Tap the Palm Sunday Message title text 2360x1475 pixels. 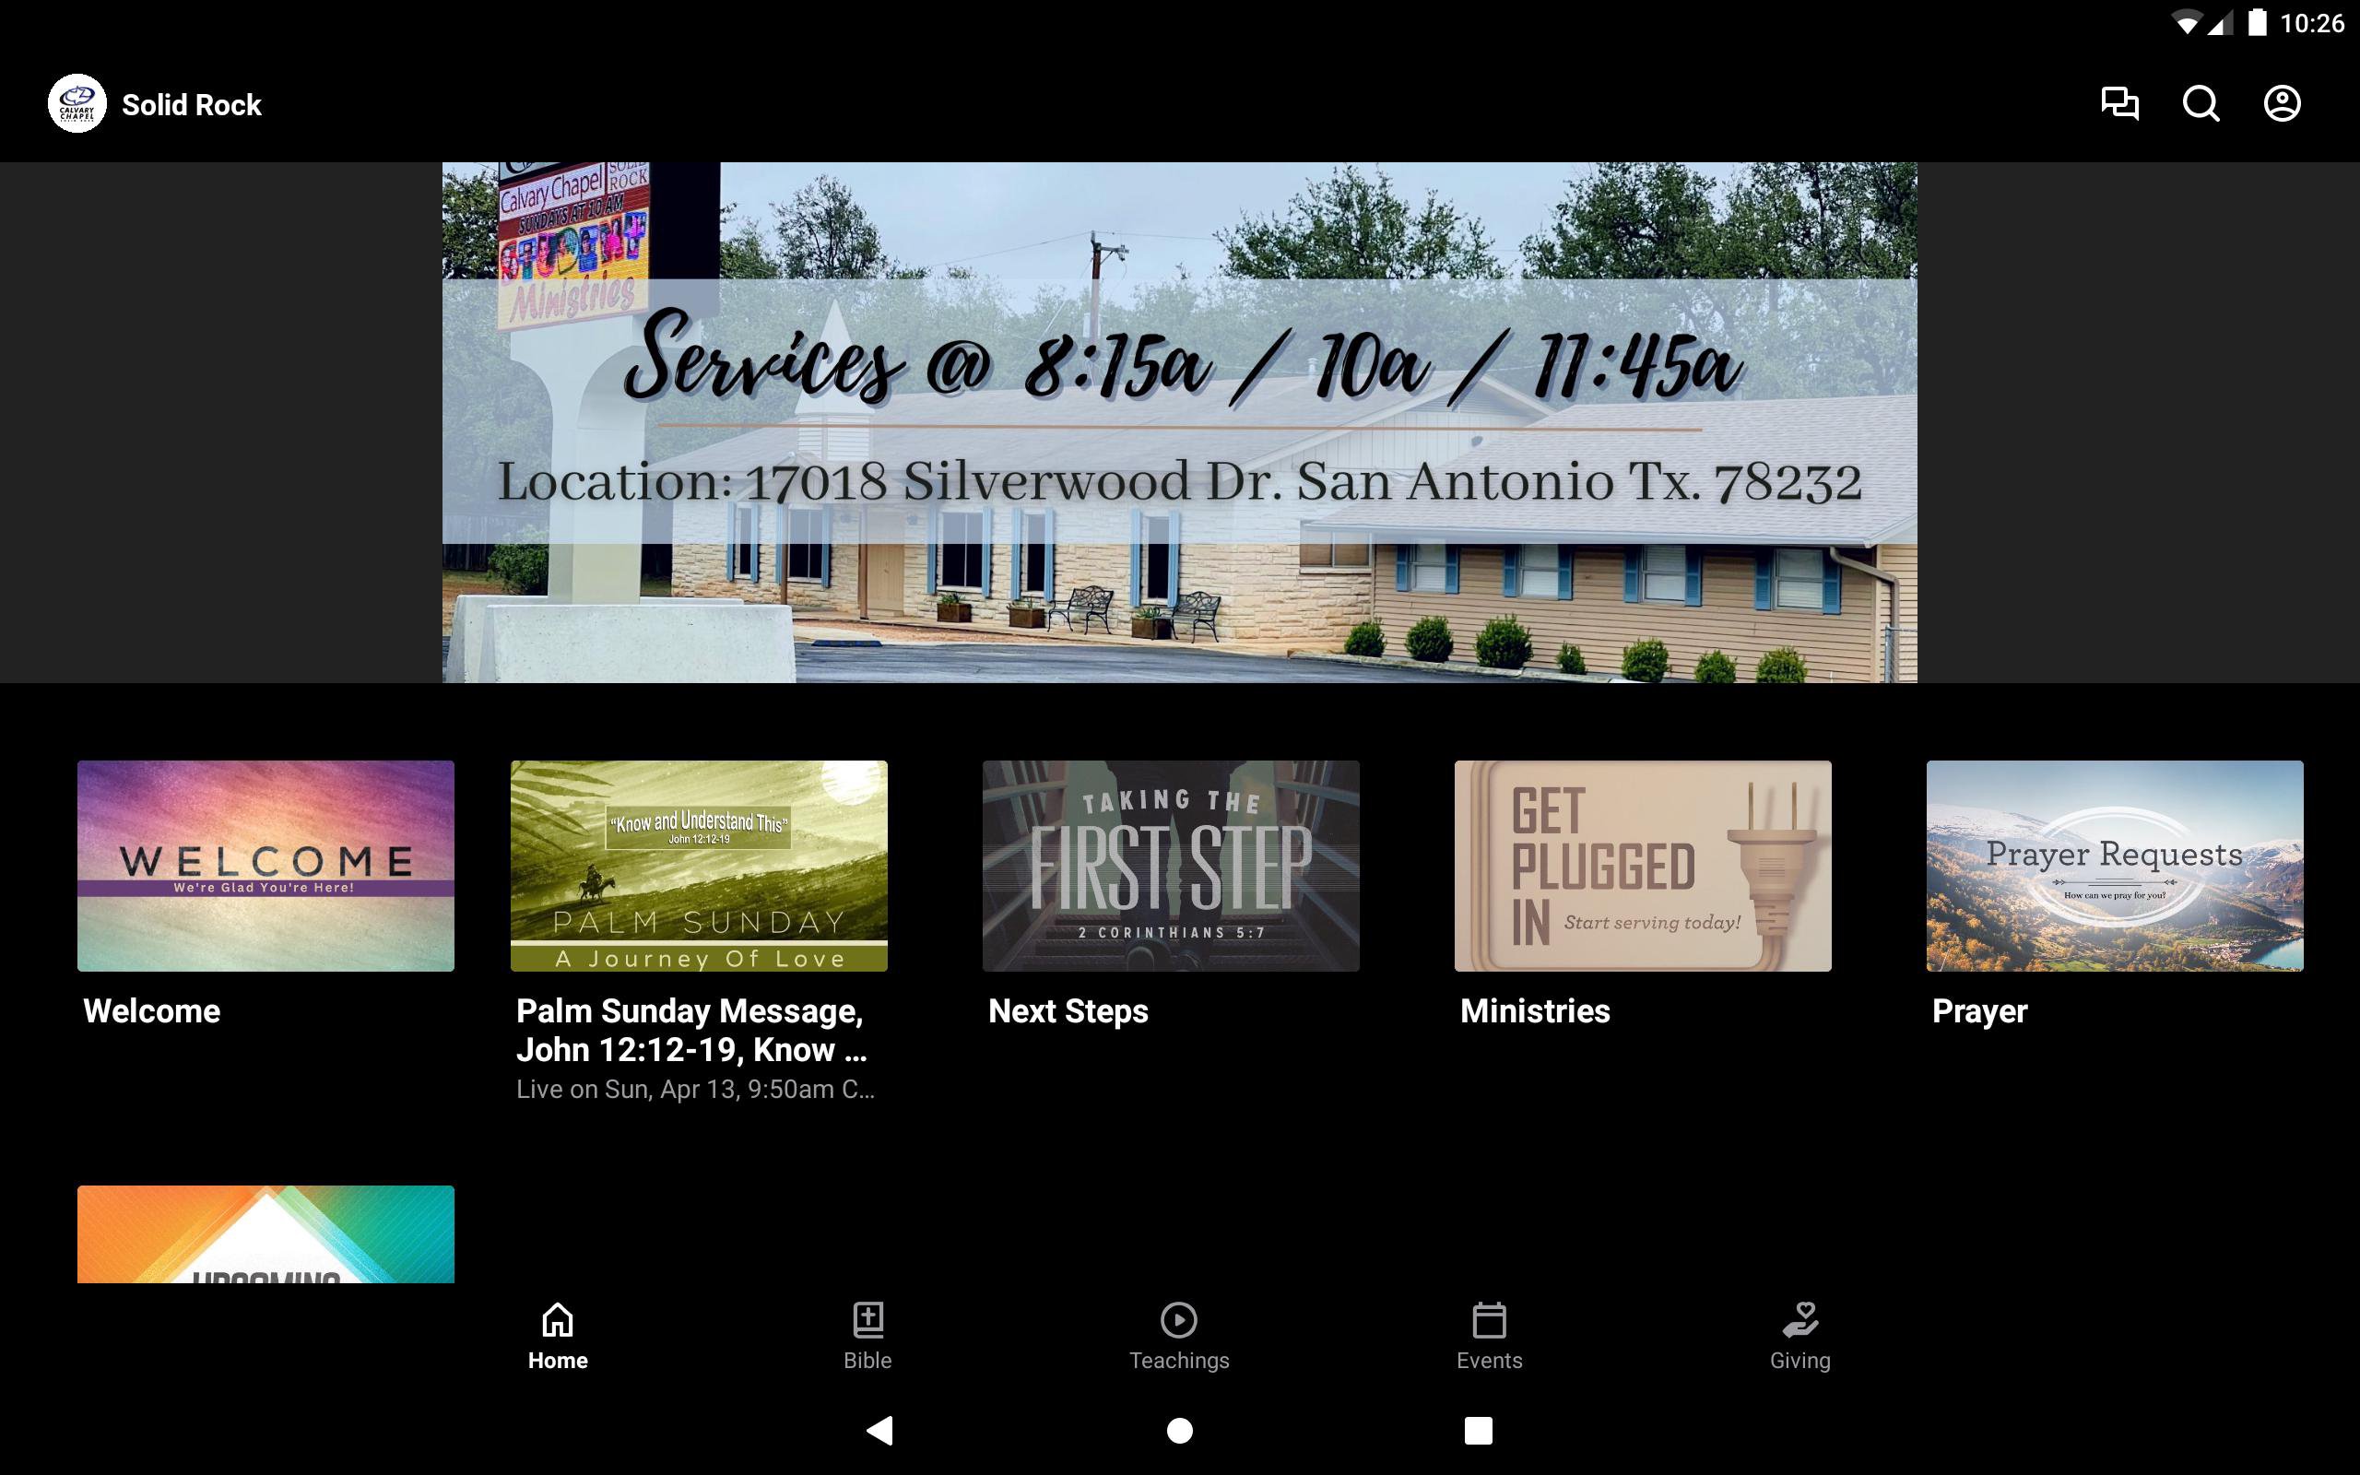(690, 1030)
